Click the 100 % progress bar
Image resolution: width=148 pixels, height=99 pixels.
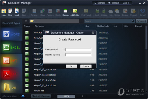pyautogui.click(x=66, y=96)
